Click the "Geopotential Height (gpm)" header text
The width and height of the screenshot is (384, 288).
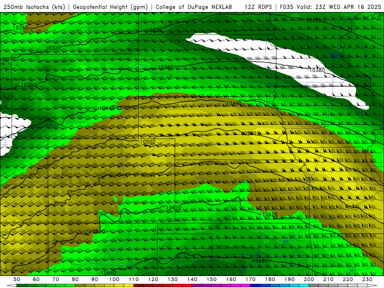pyautogui.click(x=110, y=7)
